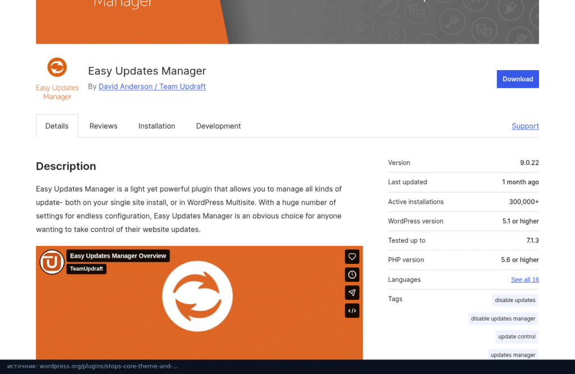The height and width of the screenshot is (374, 575).
Task: Select the 'update control' tag
Action: 517,336
